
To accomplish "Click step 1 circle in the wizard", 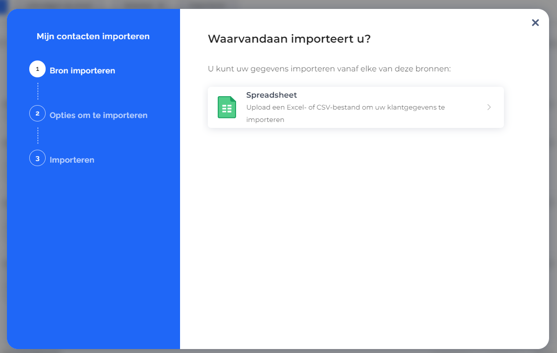I will point(37,69).
